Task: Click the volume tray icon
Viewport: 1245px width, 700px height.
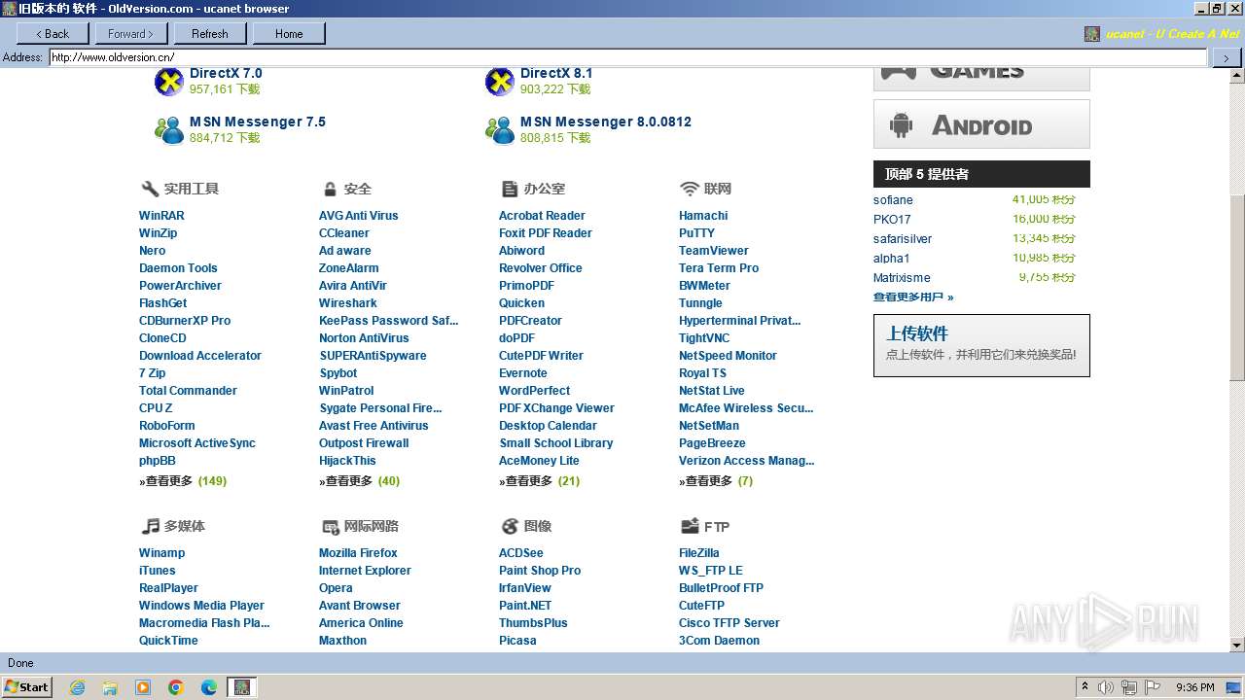Action: [x=1106, y=687]
